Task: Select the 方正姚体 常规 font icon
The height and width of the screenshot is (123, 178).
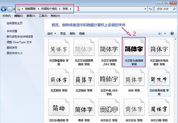Action: (84, 77)
